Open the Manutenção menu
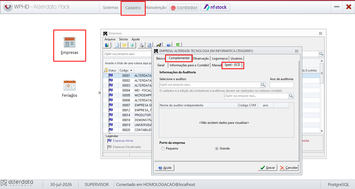 click(156, 8)
